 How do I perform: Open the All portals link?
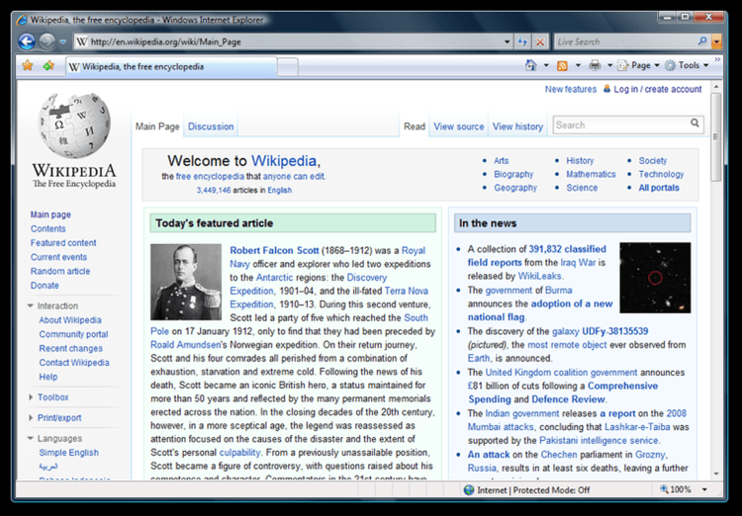click(659, 188)
